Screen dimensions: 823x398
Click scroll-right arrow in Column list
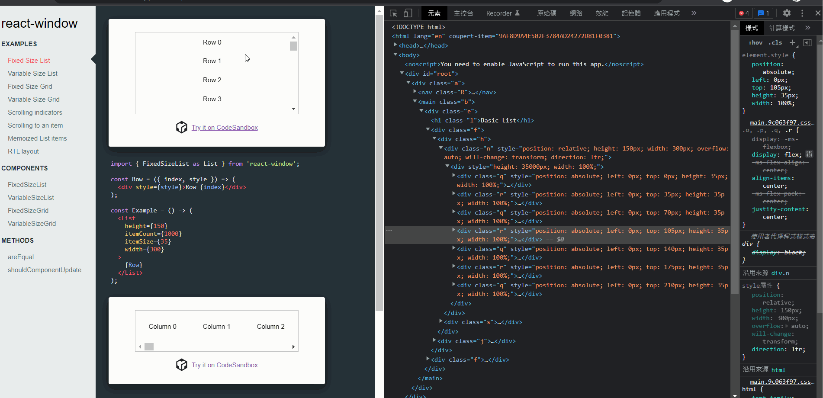coord(293,347)
